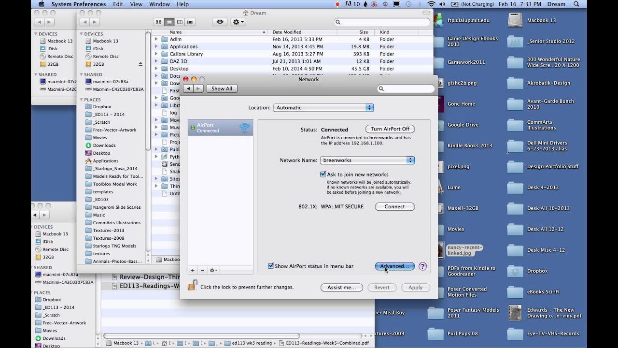The height and width of the screenshot is (348, 618).
Task: Select Nangeroni Slide Scanes in Dream sidebar
Action: click(x=117, y=207)
